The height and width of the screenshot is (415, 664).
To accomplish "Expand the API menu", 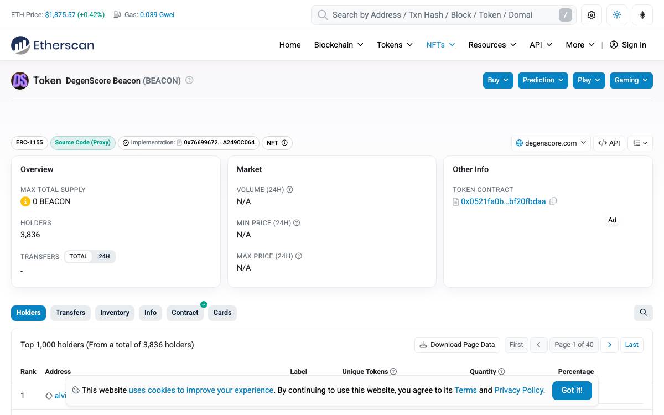I will pos(541,45).
